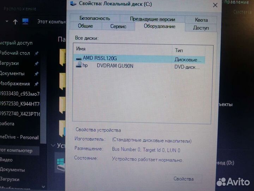This screenshot has height=191, width=254.
Task: Click Этот компьютер in Explorer address bar
Action: tap(52, 22)
